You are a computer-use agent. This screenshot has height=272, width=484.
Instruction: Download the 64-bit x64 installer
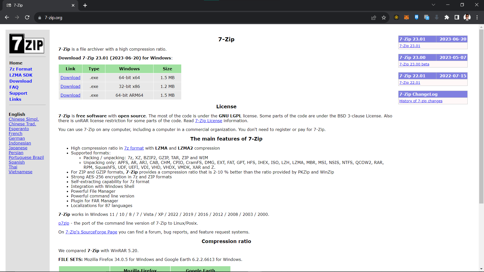(x=70, y=77)
